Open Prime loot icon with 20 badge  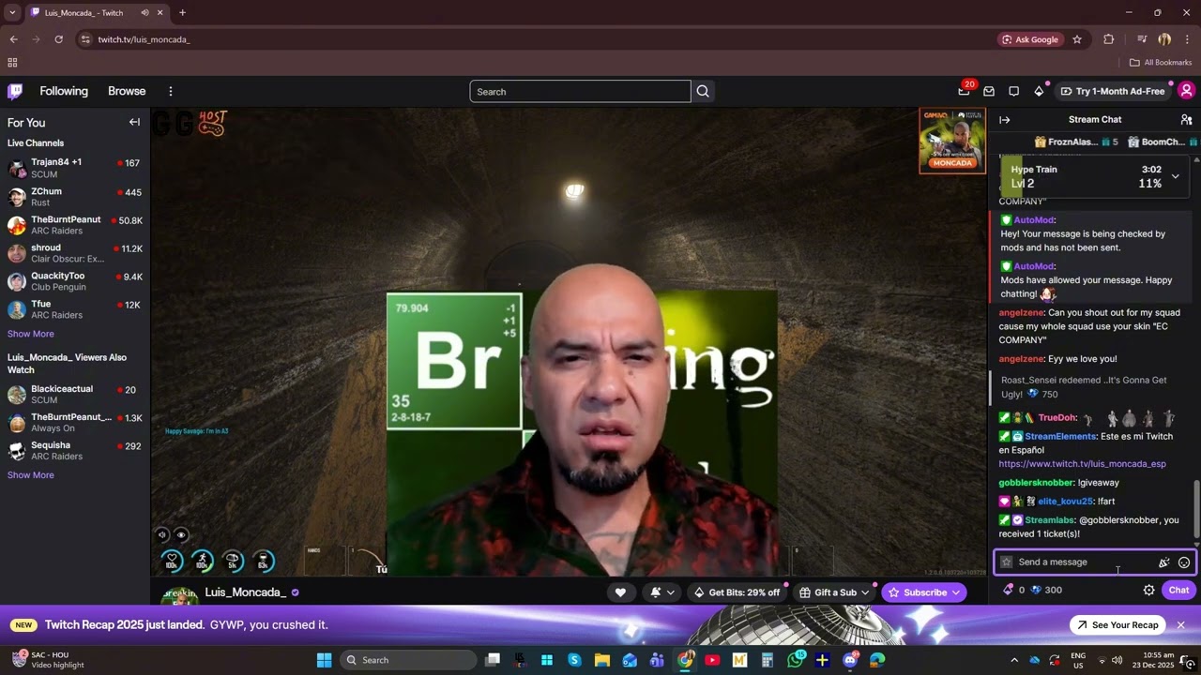coord(964,91)
